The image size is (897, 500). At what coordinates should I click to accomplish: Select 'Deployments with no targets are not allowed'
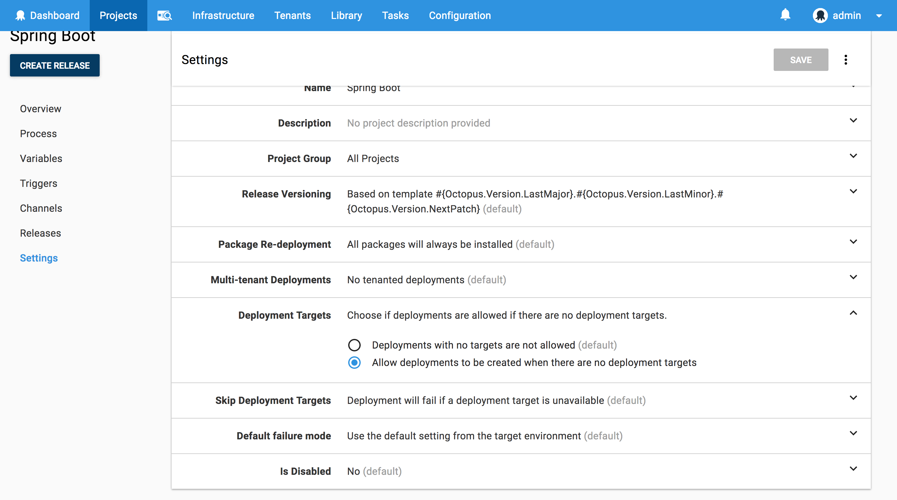pos(354,345)
